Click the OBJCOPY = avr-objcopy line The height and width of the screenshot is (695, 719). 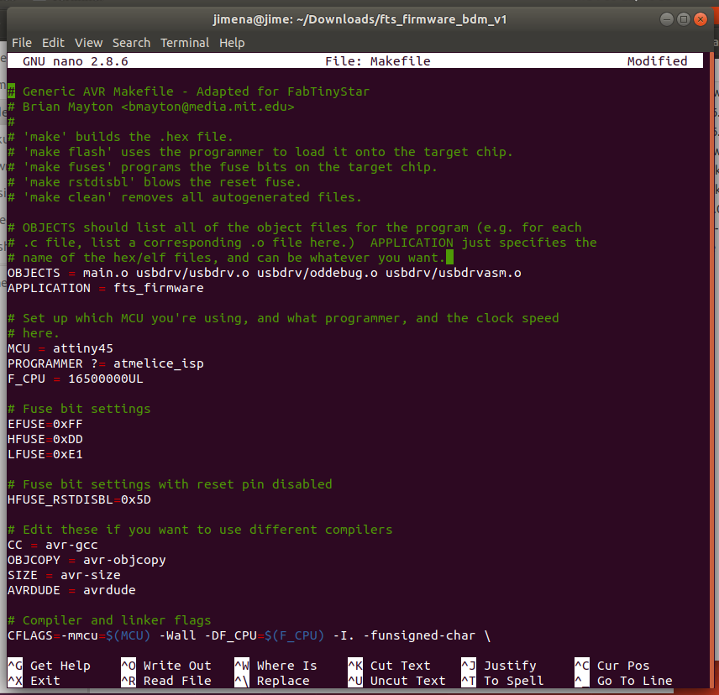(x=87, y=561)
